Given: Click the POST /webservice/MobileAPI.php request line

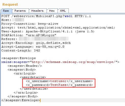Looking at the screenshot, I should click(x=46, y=16).
